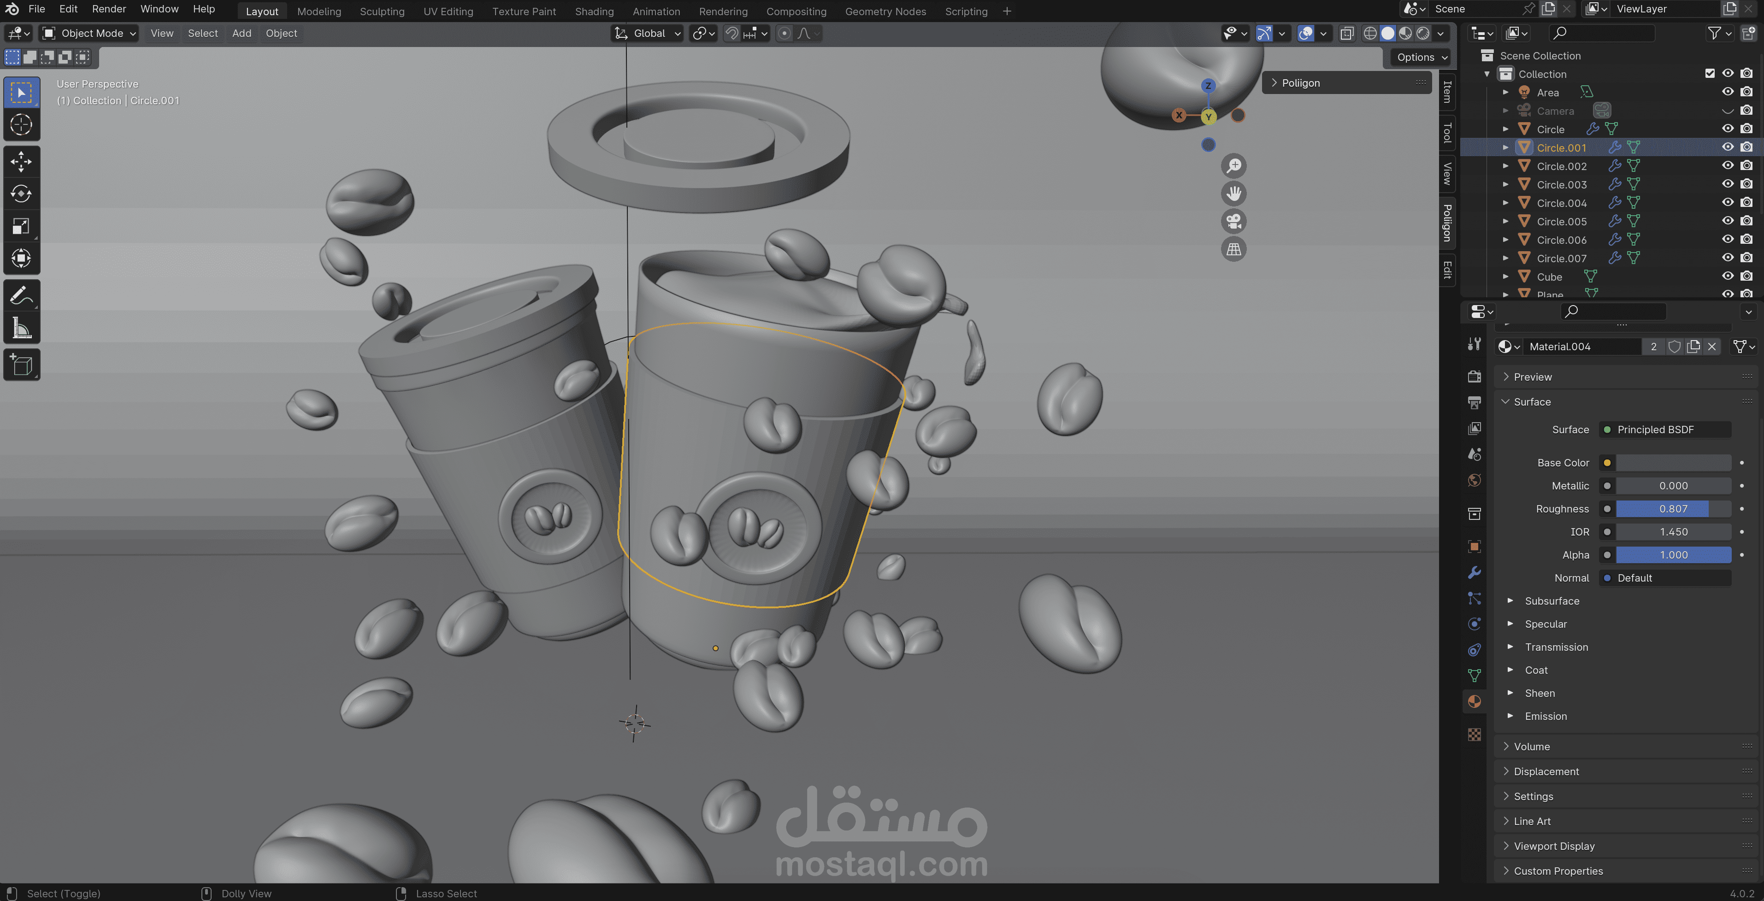Select the Rotate tool
The height and width of the screenshot is (901, 1764).
tap(21, 194)
